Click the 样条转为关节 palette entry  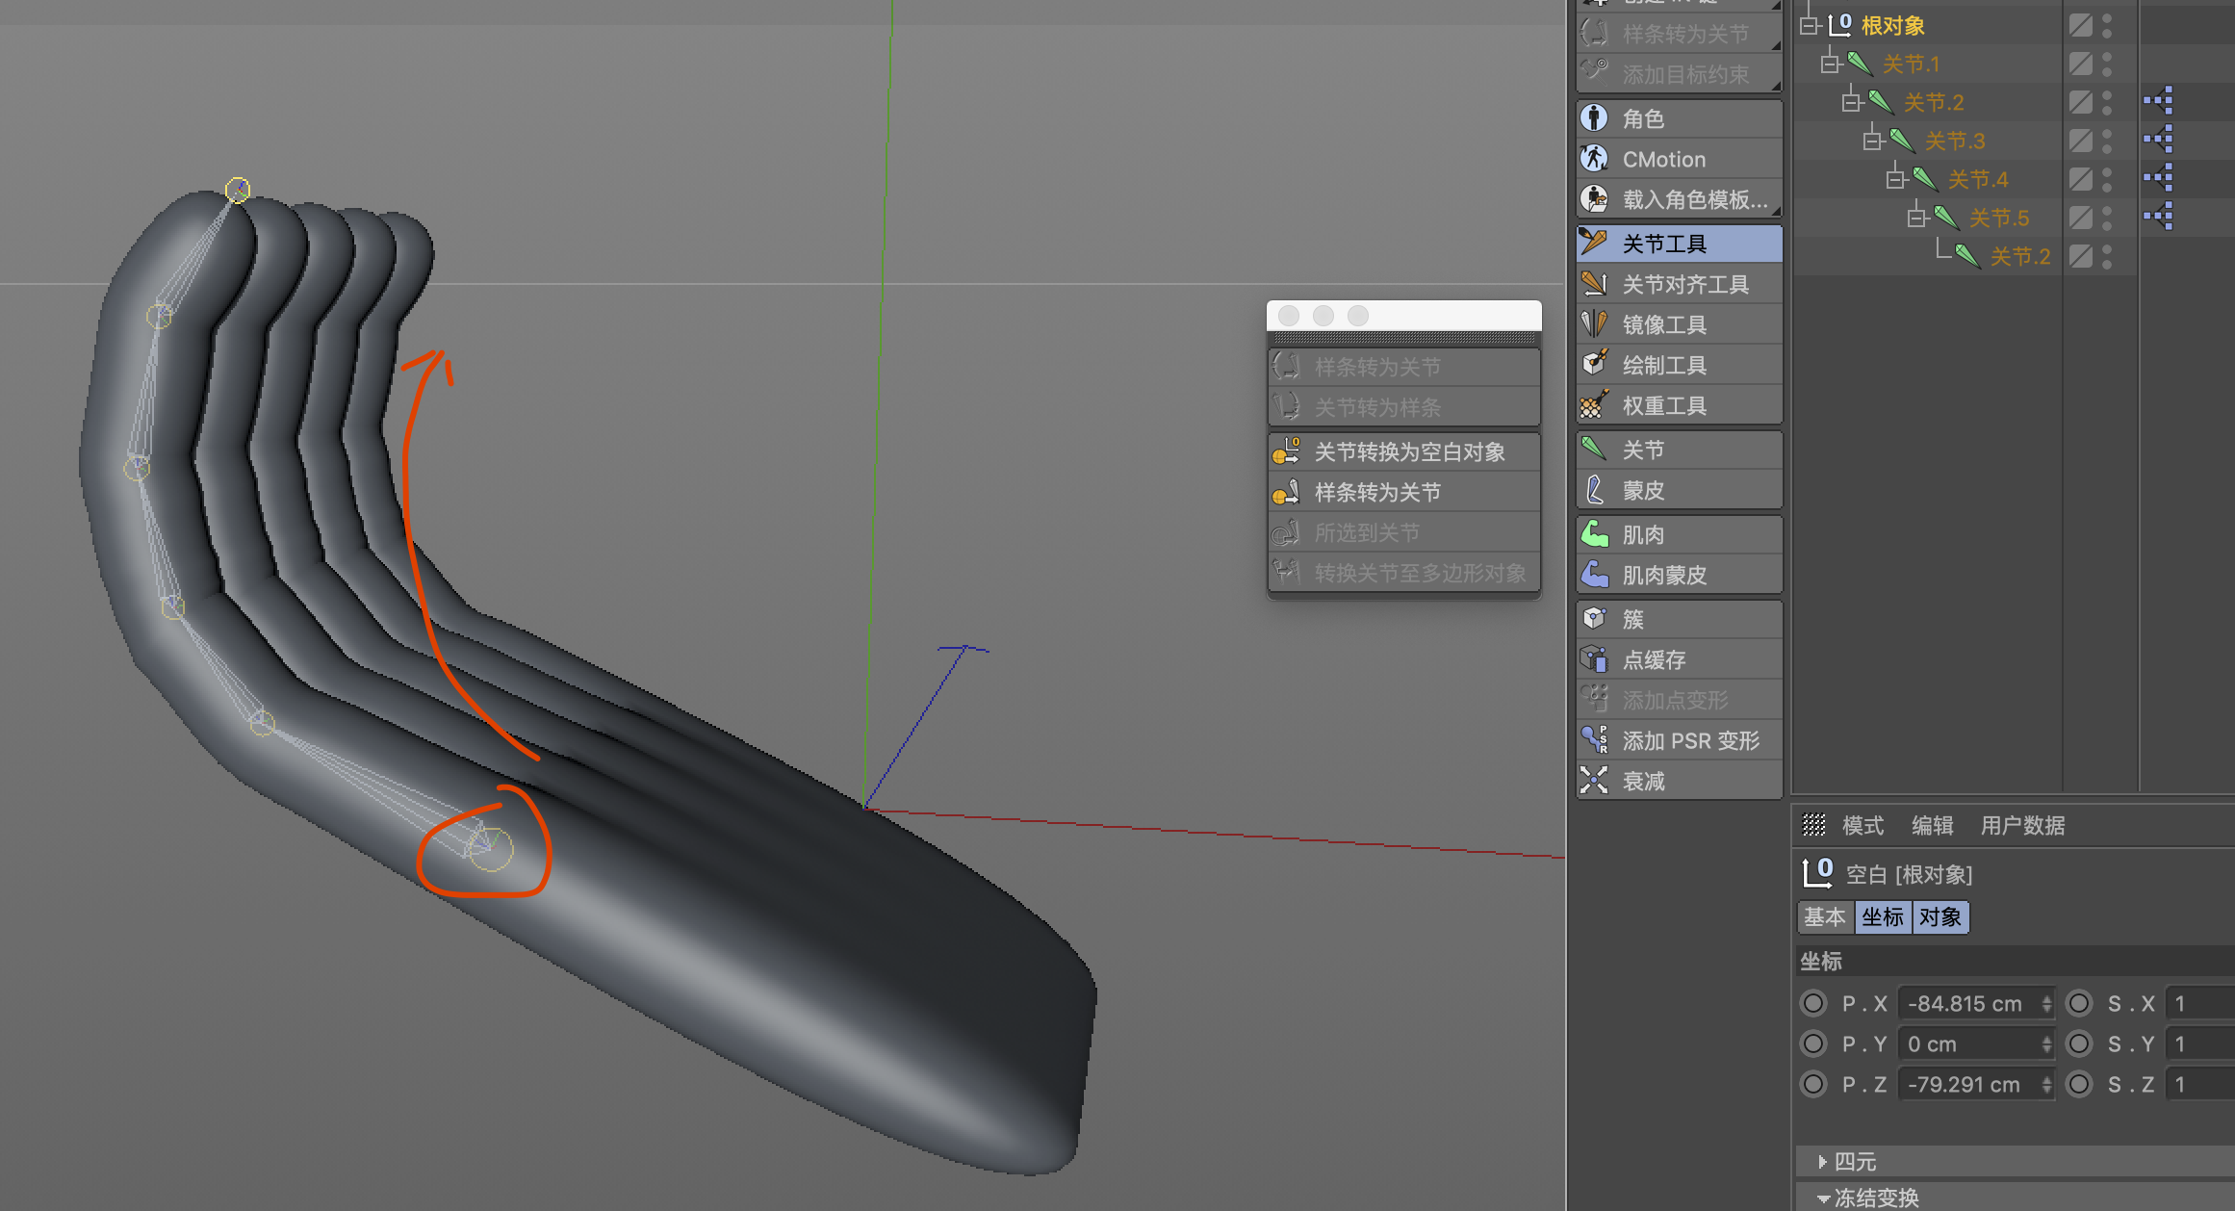point(1377,493)
